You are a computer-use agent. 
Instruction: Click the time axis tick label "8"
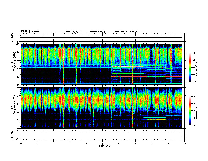(x=152, y=144)
